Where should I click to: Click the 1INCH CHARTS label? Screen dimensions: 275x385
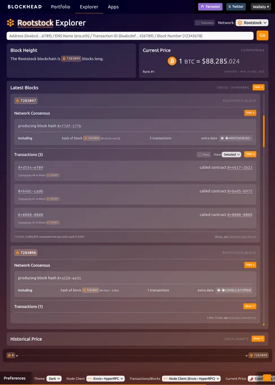236,339
